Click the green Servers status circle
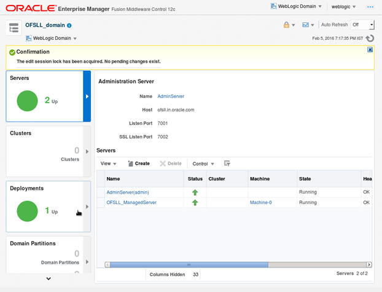 (x=27, y=101)
